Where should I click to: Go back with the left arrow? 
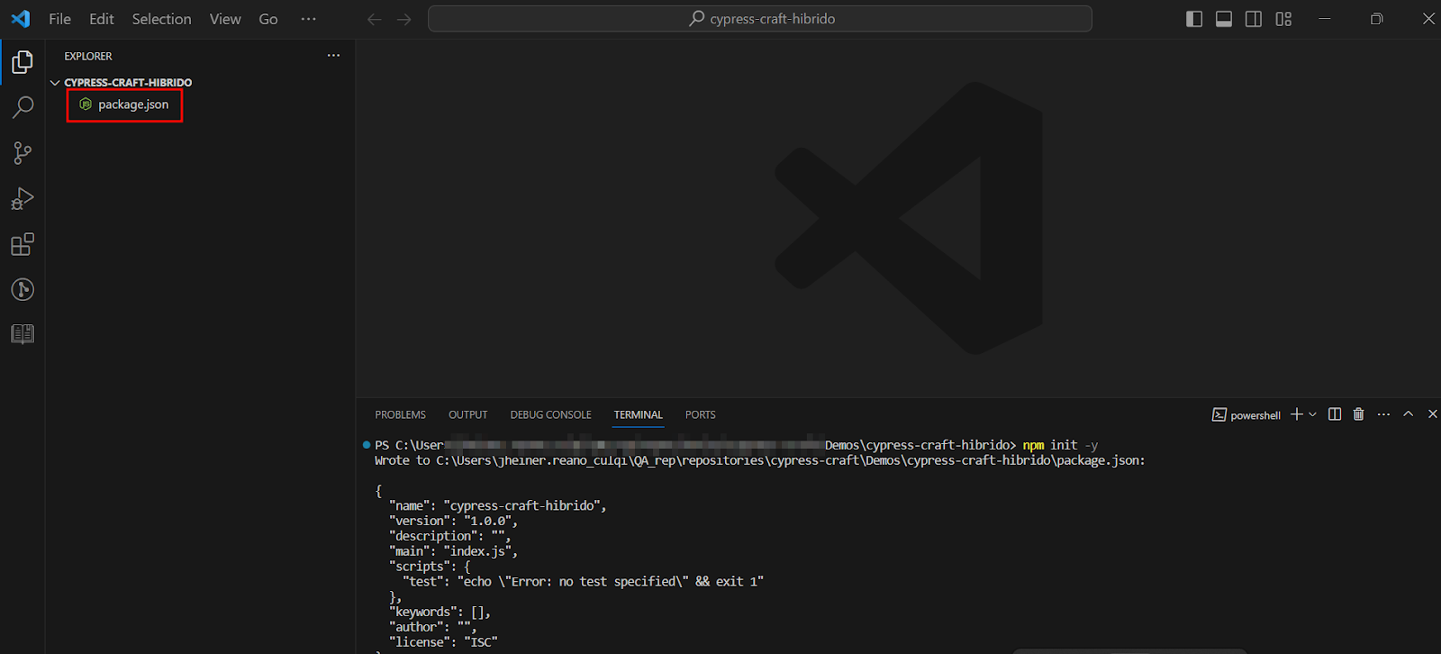click(374, 19)
